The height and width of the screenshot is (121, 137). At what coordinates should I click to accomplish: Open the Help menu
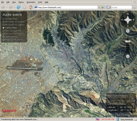tap(46, 2)
